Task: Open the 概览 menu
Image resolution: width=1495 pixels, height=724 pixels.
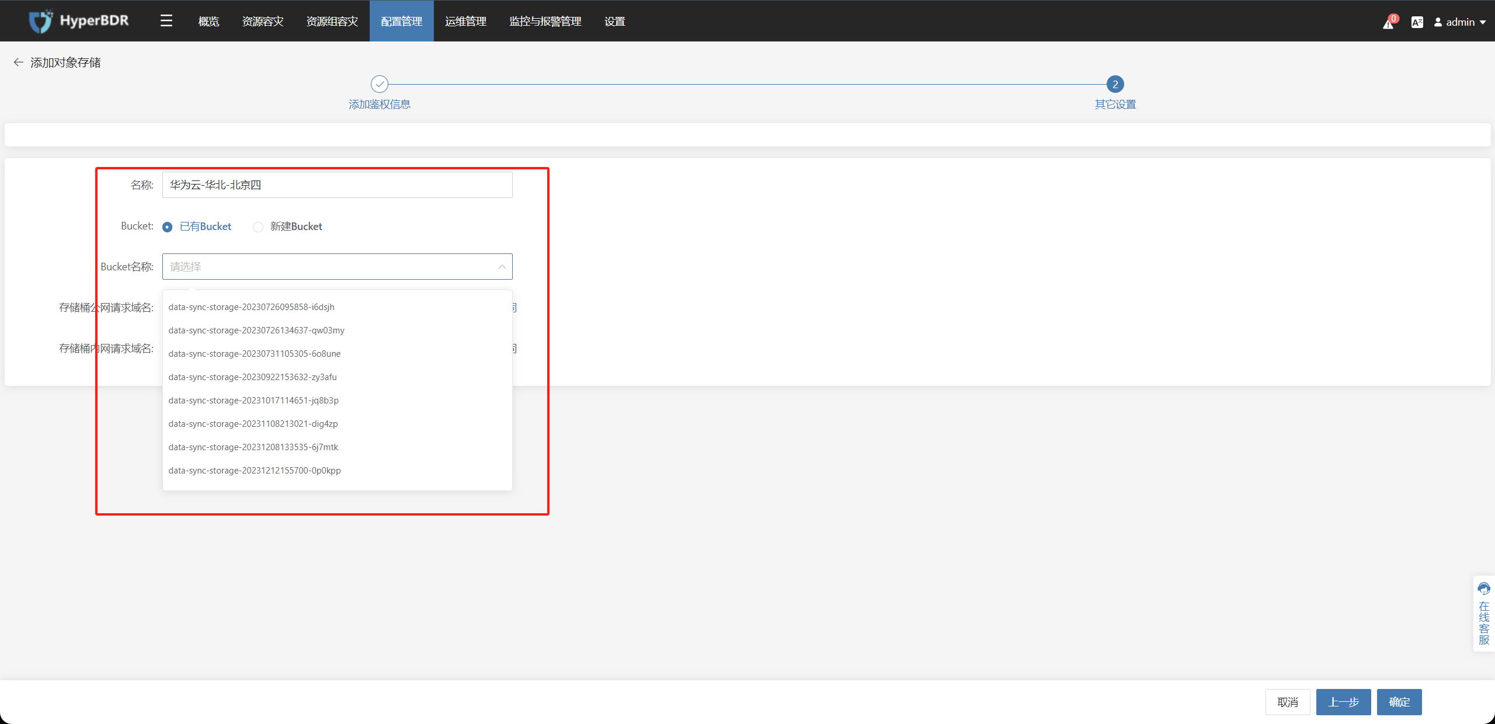Action: coord(208,21)
